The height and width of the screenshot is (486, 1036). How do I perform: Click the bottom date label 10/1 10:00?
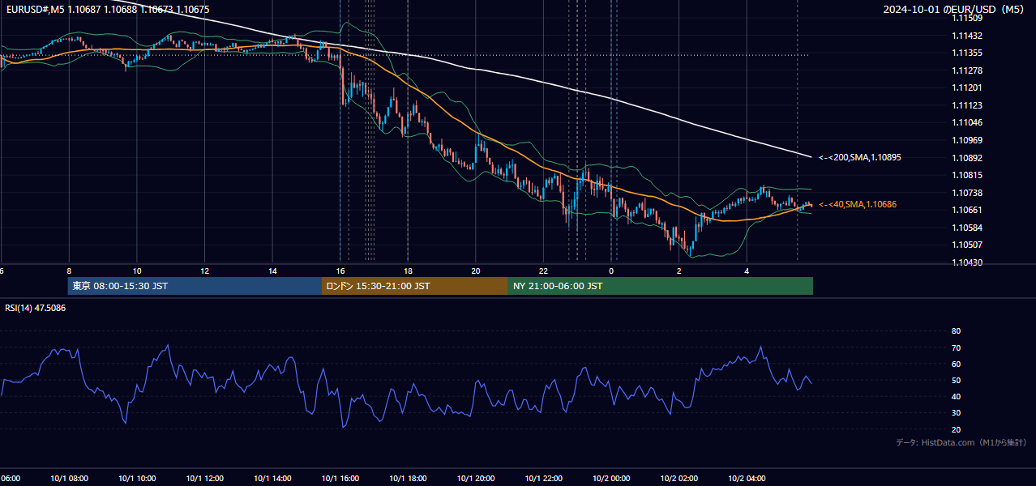138,479
